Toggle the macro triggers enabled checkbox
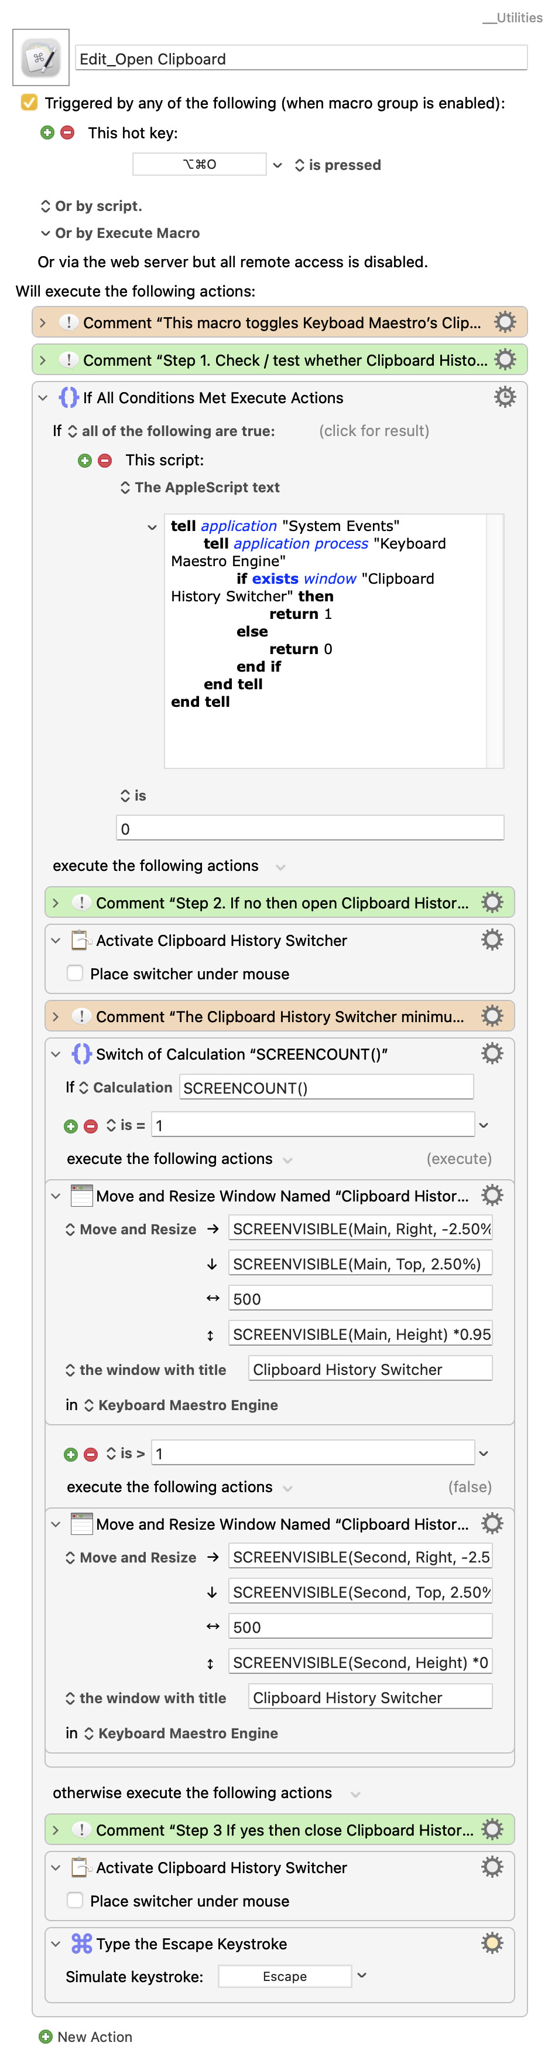Image resolution: width=555 pixels, height=2056 pixels. point(29,103)
